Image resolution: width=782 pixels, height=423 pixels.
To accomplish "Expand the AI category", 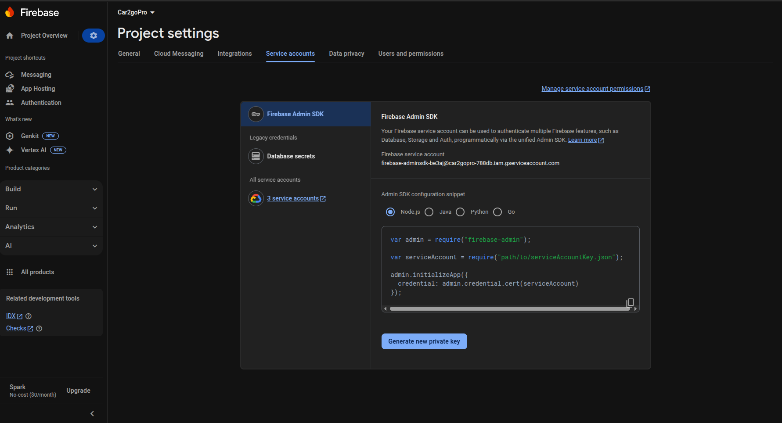I will (51, 246).
